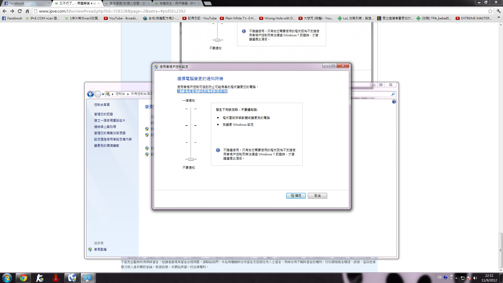This screenshot has height=283, width=503.
Task: Switch to the Facebook browser tab
Action: [x=26, y=3]
